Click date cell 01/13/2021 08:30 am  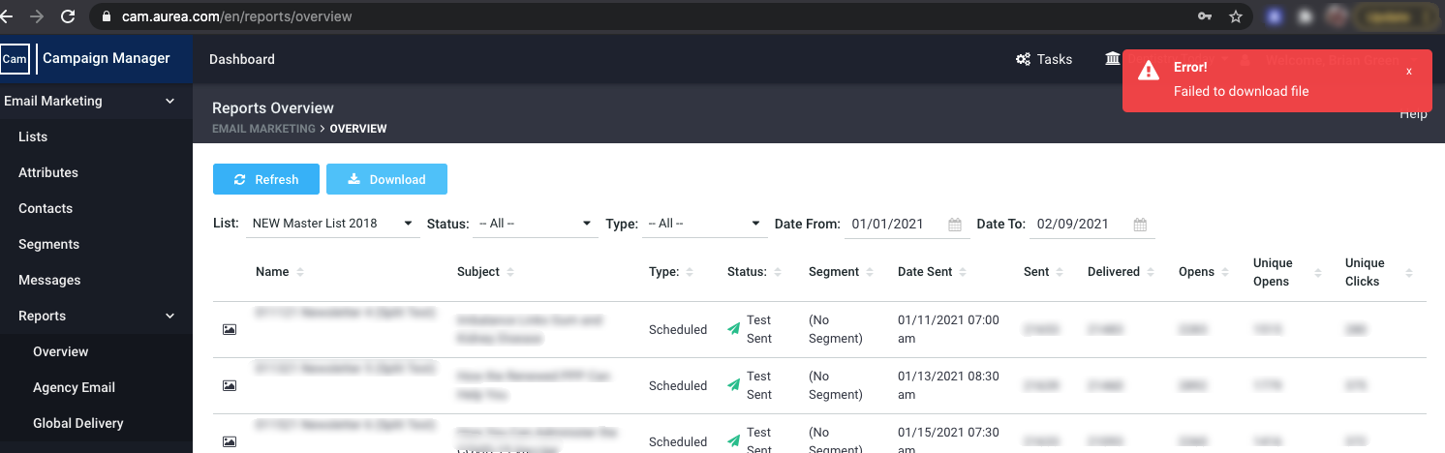[948, 385]
